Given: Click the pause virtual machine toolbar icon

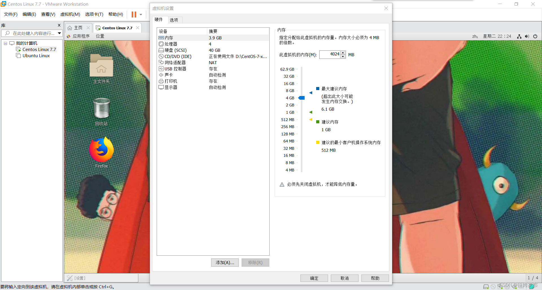Looking at the screenshot, I should pyautogui.click(x=134, y=14).
